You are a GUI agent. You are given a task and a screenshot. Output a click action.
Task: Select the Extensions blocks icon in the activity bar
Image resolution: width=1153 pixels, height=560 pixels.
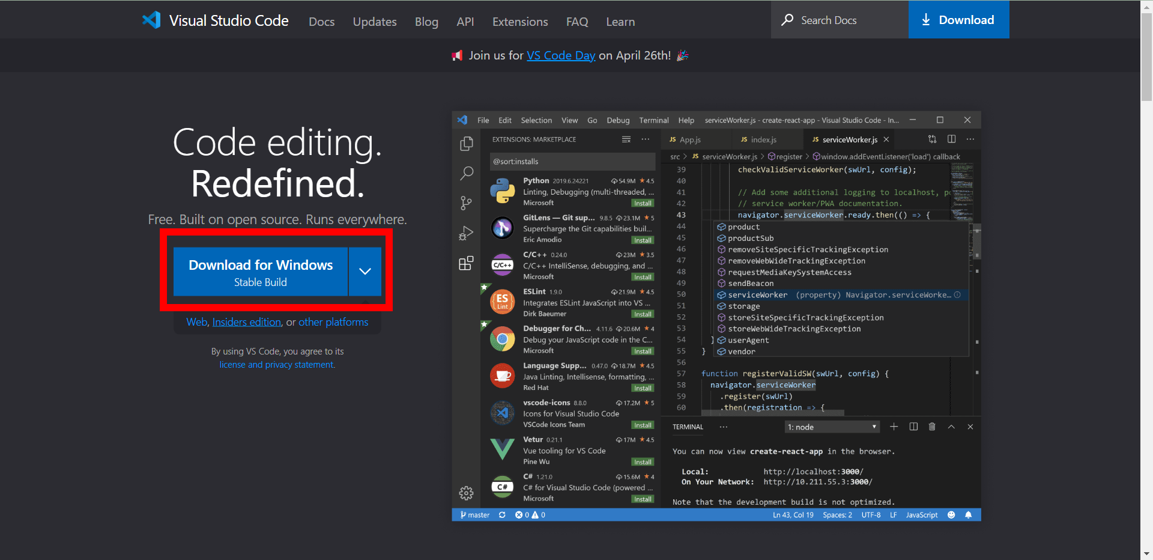point(466,263)
